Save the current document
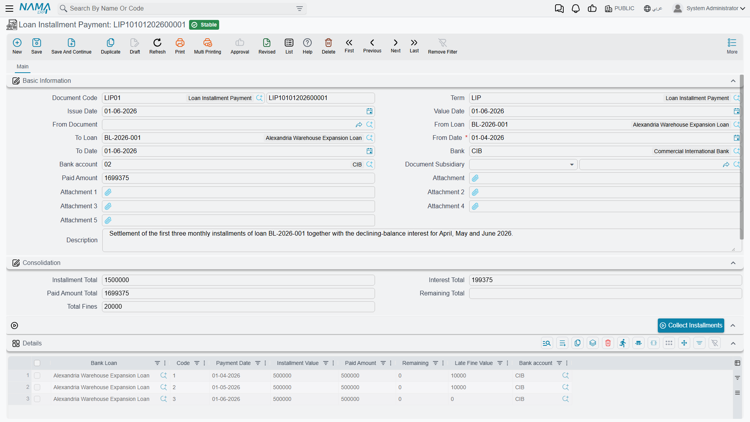Viewport: 750px width, 422px height. (37, 46)
